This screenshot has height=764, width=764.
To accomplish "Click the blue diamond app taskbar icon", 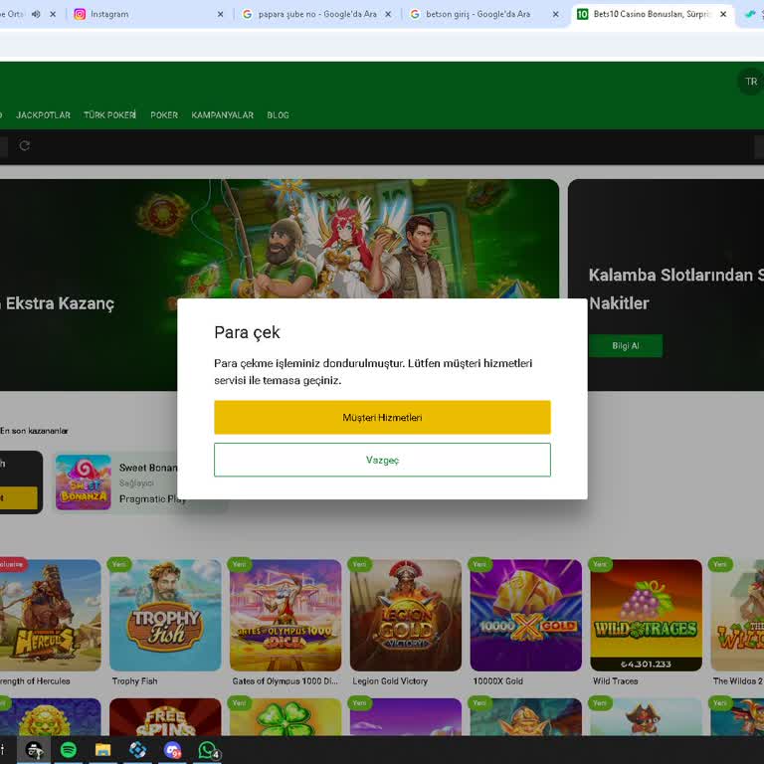I will 138,749.
